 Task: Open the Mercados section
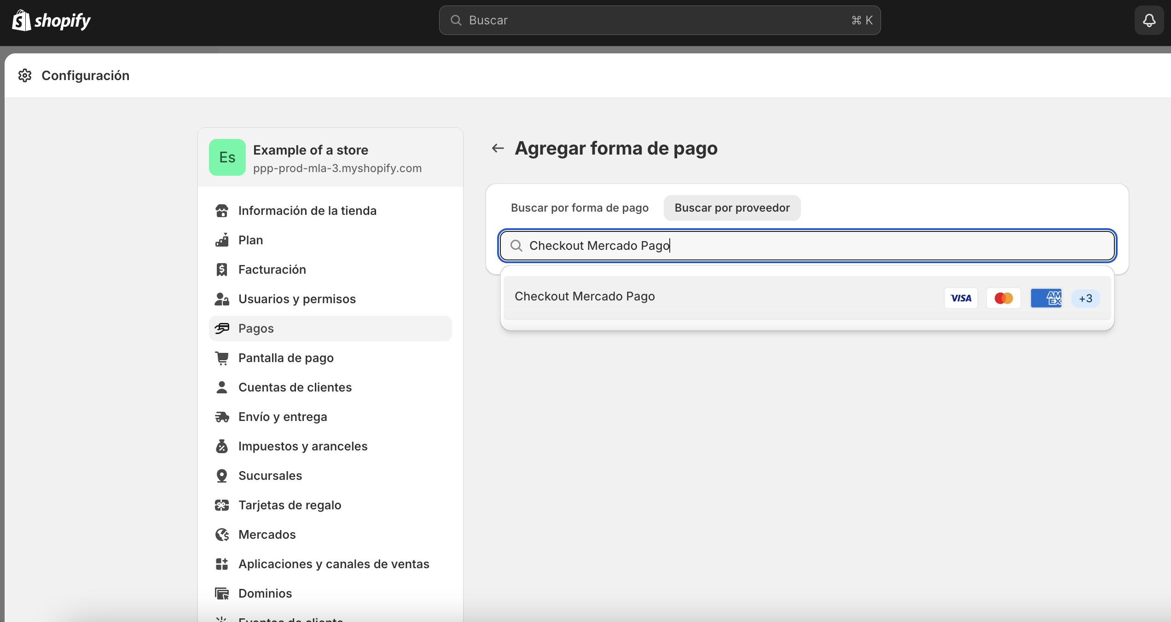[x=330, y=535]
